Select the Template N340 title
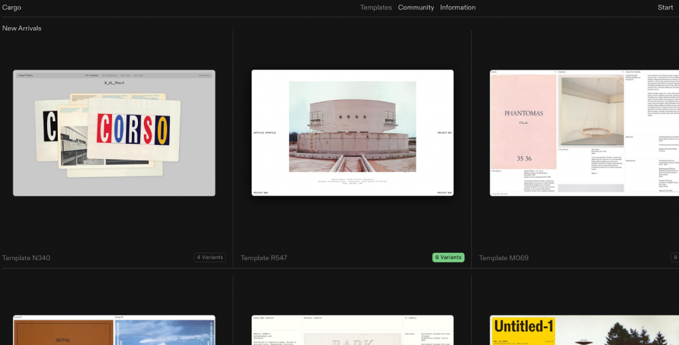679x345 pixels. click(x=27, y=258)
